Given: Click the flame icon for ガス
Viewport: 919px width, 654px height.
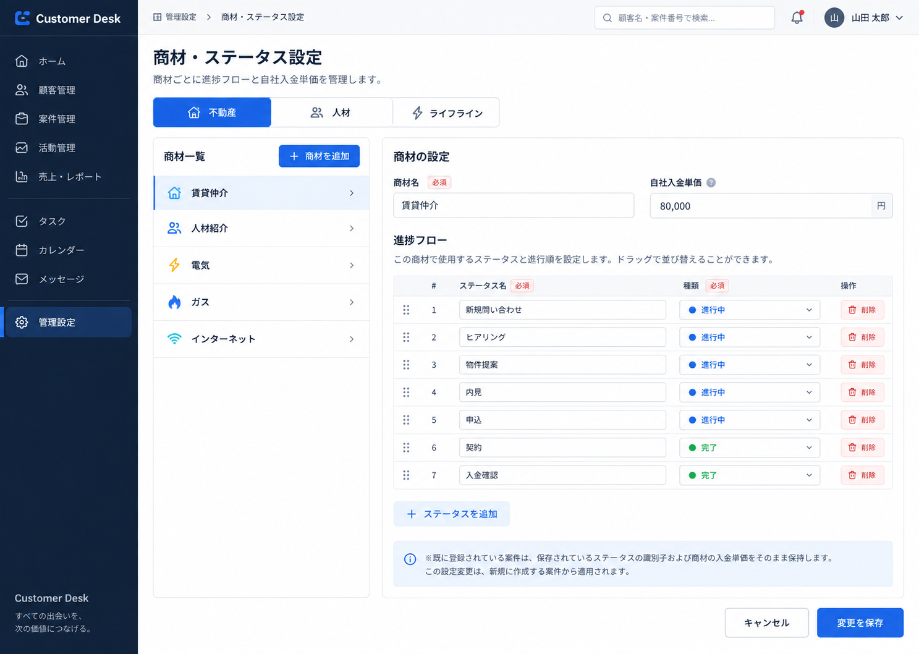Looking at the screenshot, I should point(174,302).
